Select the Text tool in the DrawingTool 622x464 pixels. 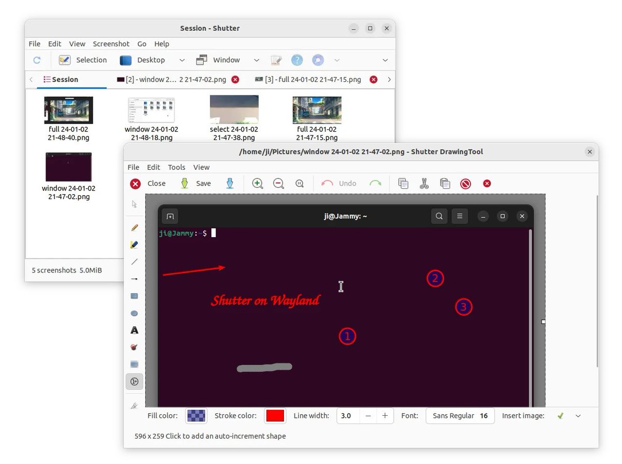(134, 330)
